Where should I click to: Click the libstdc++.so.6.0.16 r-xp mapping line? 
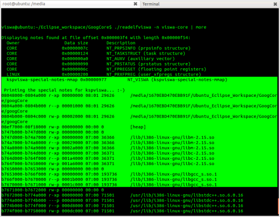pyautogui.click(x=122, y=195)
